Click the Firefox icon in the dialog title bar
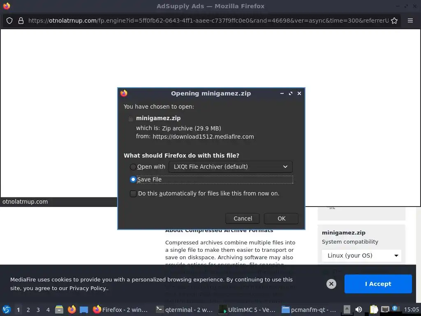Image resolution: width=421 pixels, height=316 pixels. [x=124, y=93]
